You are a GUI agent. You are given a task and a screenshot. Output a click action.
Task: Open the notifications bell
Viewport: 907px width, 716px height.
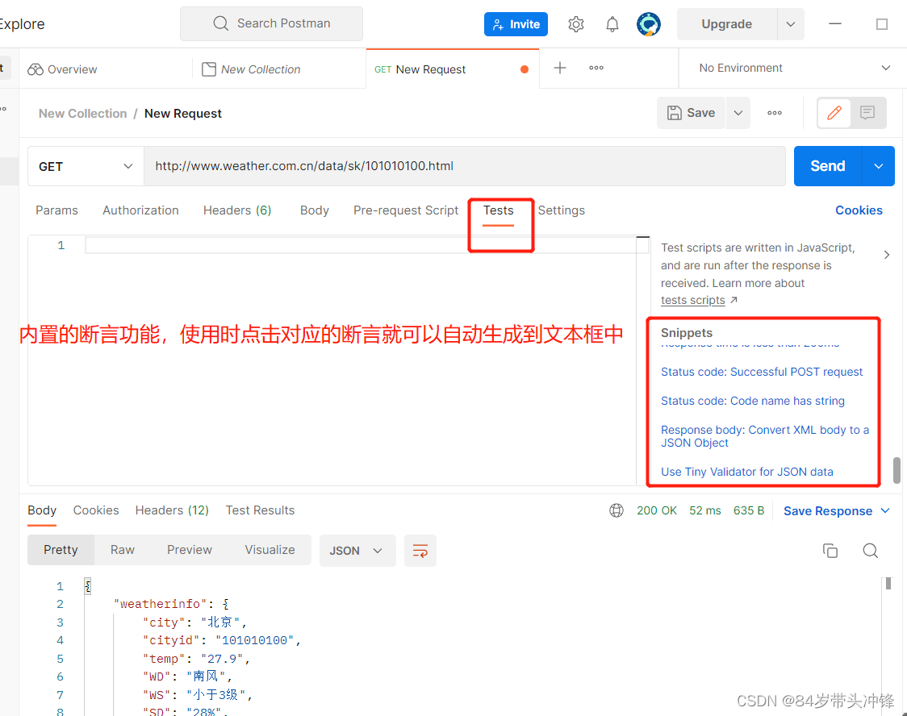click(x=612, y=23)
